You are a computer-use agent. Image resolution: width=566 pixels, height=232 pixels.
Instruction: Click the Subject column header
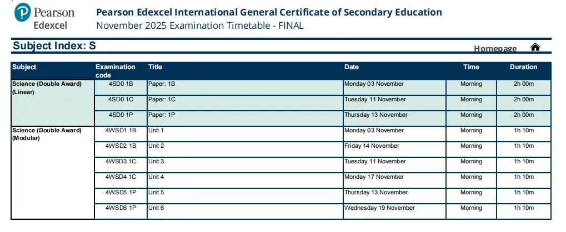click(24, 67)
